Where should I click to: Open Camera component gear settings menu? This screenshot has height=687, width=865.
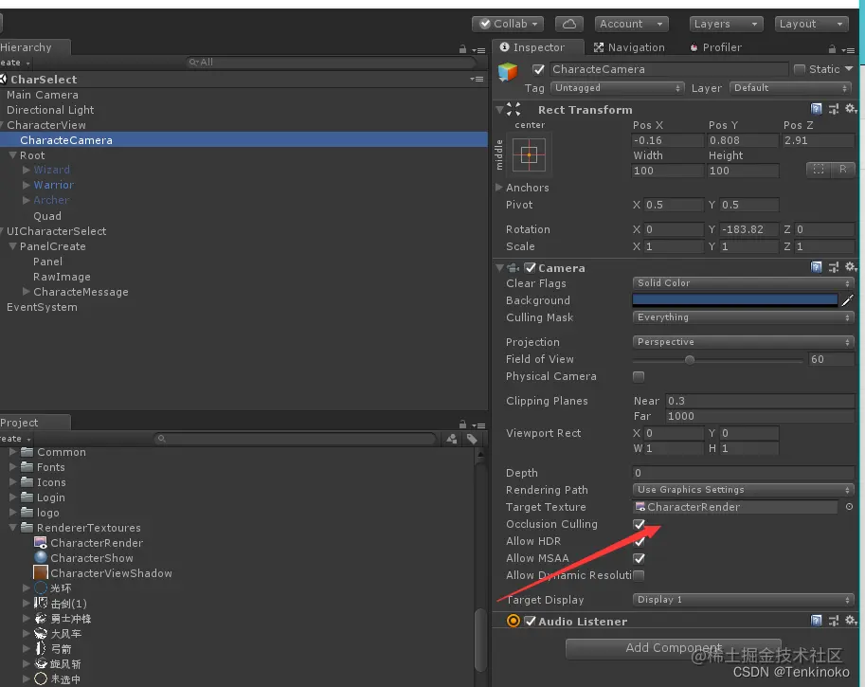(851, 267)
